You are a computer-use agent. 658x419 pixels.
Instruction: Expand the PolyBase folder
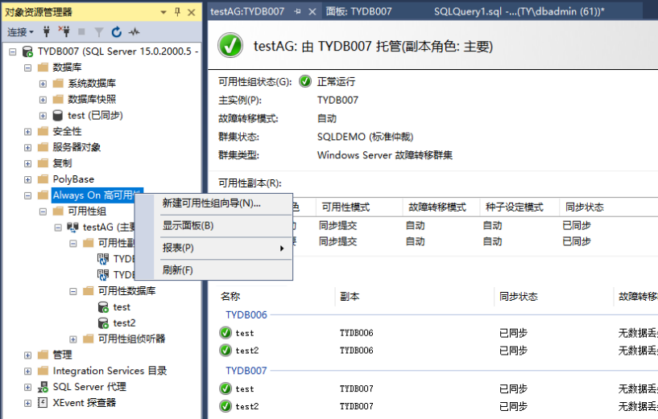click(27, 179)
